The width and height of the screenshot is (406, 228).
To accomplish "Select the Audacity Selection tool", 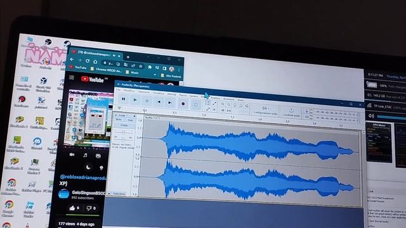I will [208, 103].
